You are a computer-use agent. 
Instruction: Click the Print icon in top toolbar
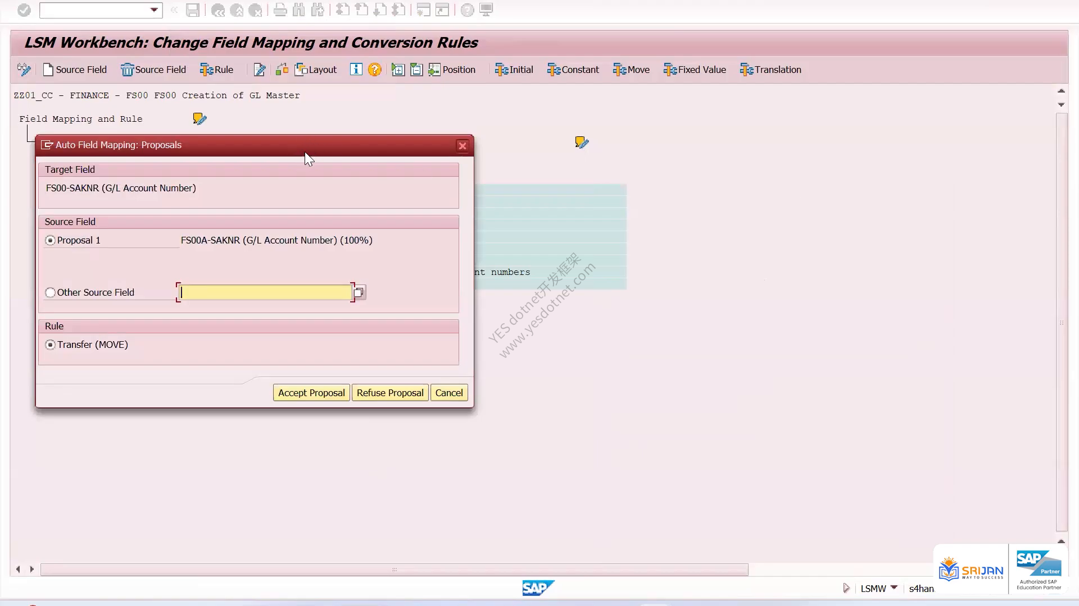pyautogui.click(x=280, y=10)
